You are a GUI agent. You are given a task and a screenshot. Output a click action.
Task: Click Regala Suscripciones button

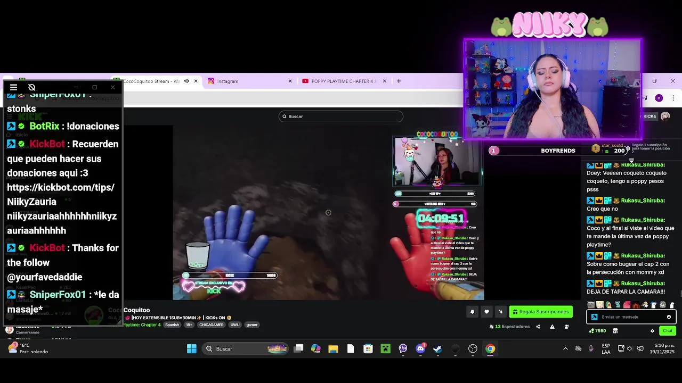tap(541, 312)
